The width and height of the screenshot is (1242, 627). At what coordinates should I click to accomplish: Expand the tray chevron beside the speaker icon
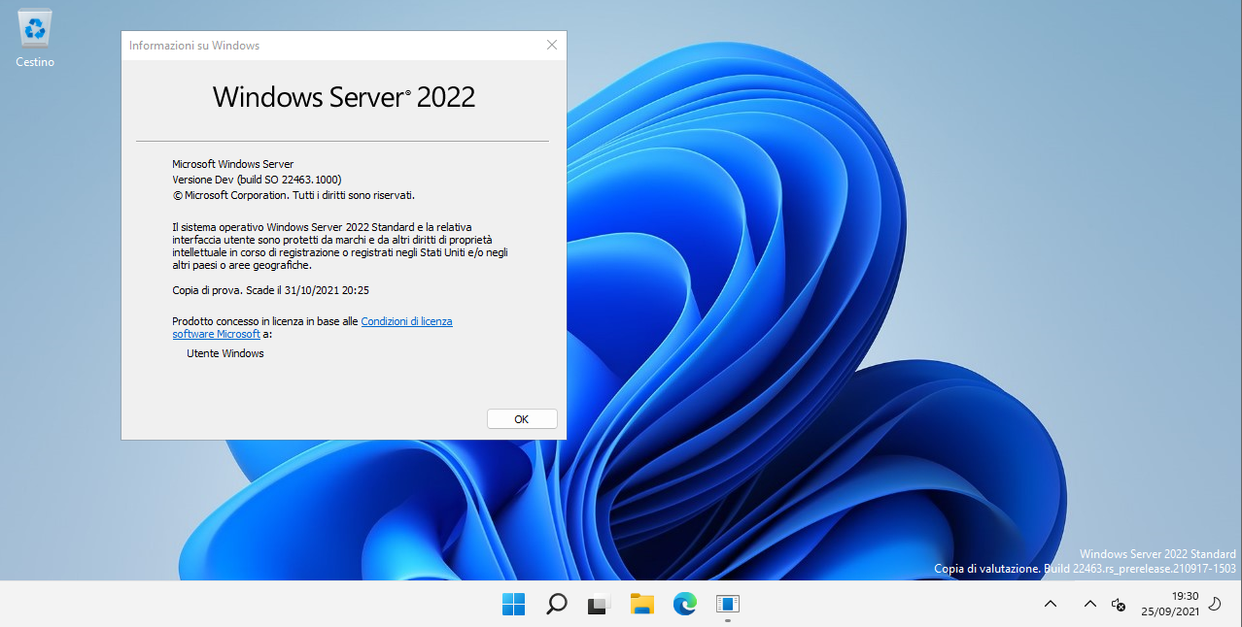[x=1089, y=604]
